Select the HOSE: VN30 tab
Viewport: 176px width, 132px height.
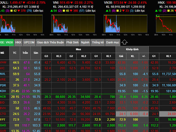pos(6,42)
